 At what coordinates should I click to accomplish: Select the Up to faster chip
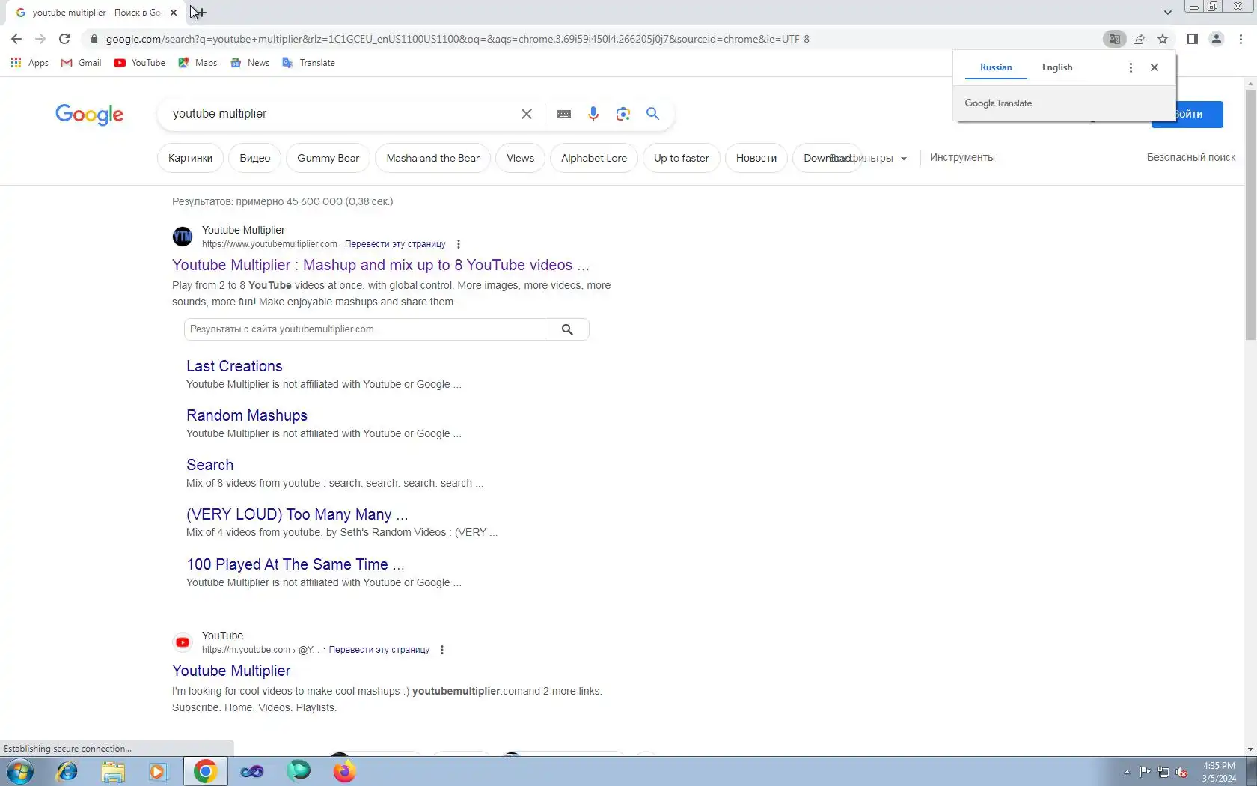[682, 158]
